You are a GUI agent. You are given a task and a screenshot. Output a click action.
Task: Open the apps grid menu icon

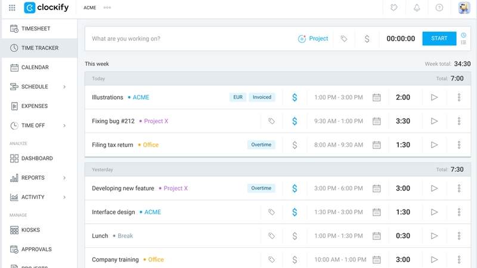12,8
